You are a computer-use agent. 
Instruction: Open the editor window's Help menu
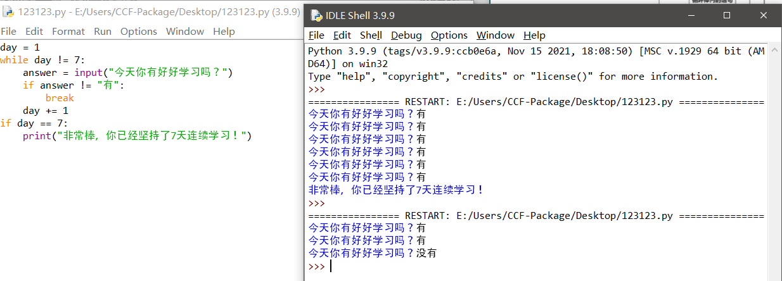(x=224, y=31)
